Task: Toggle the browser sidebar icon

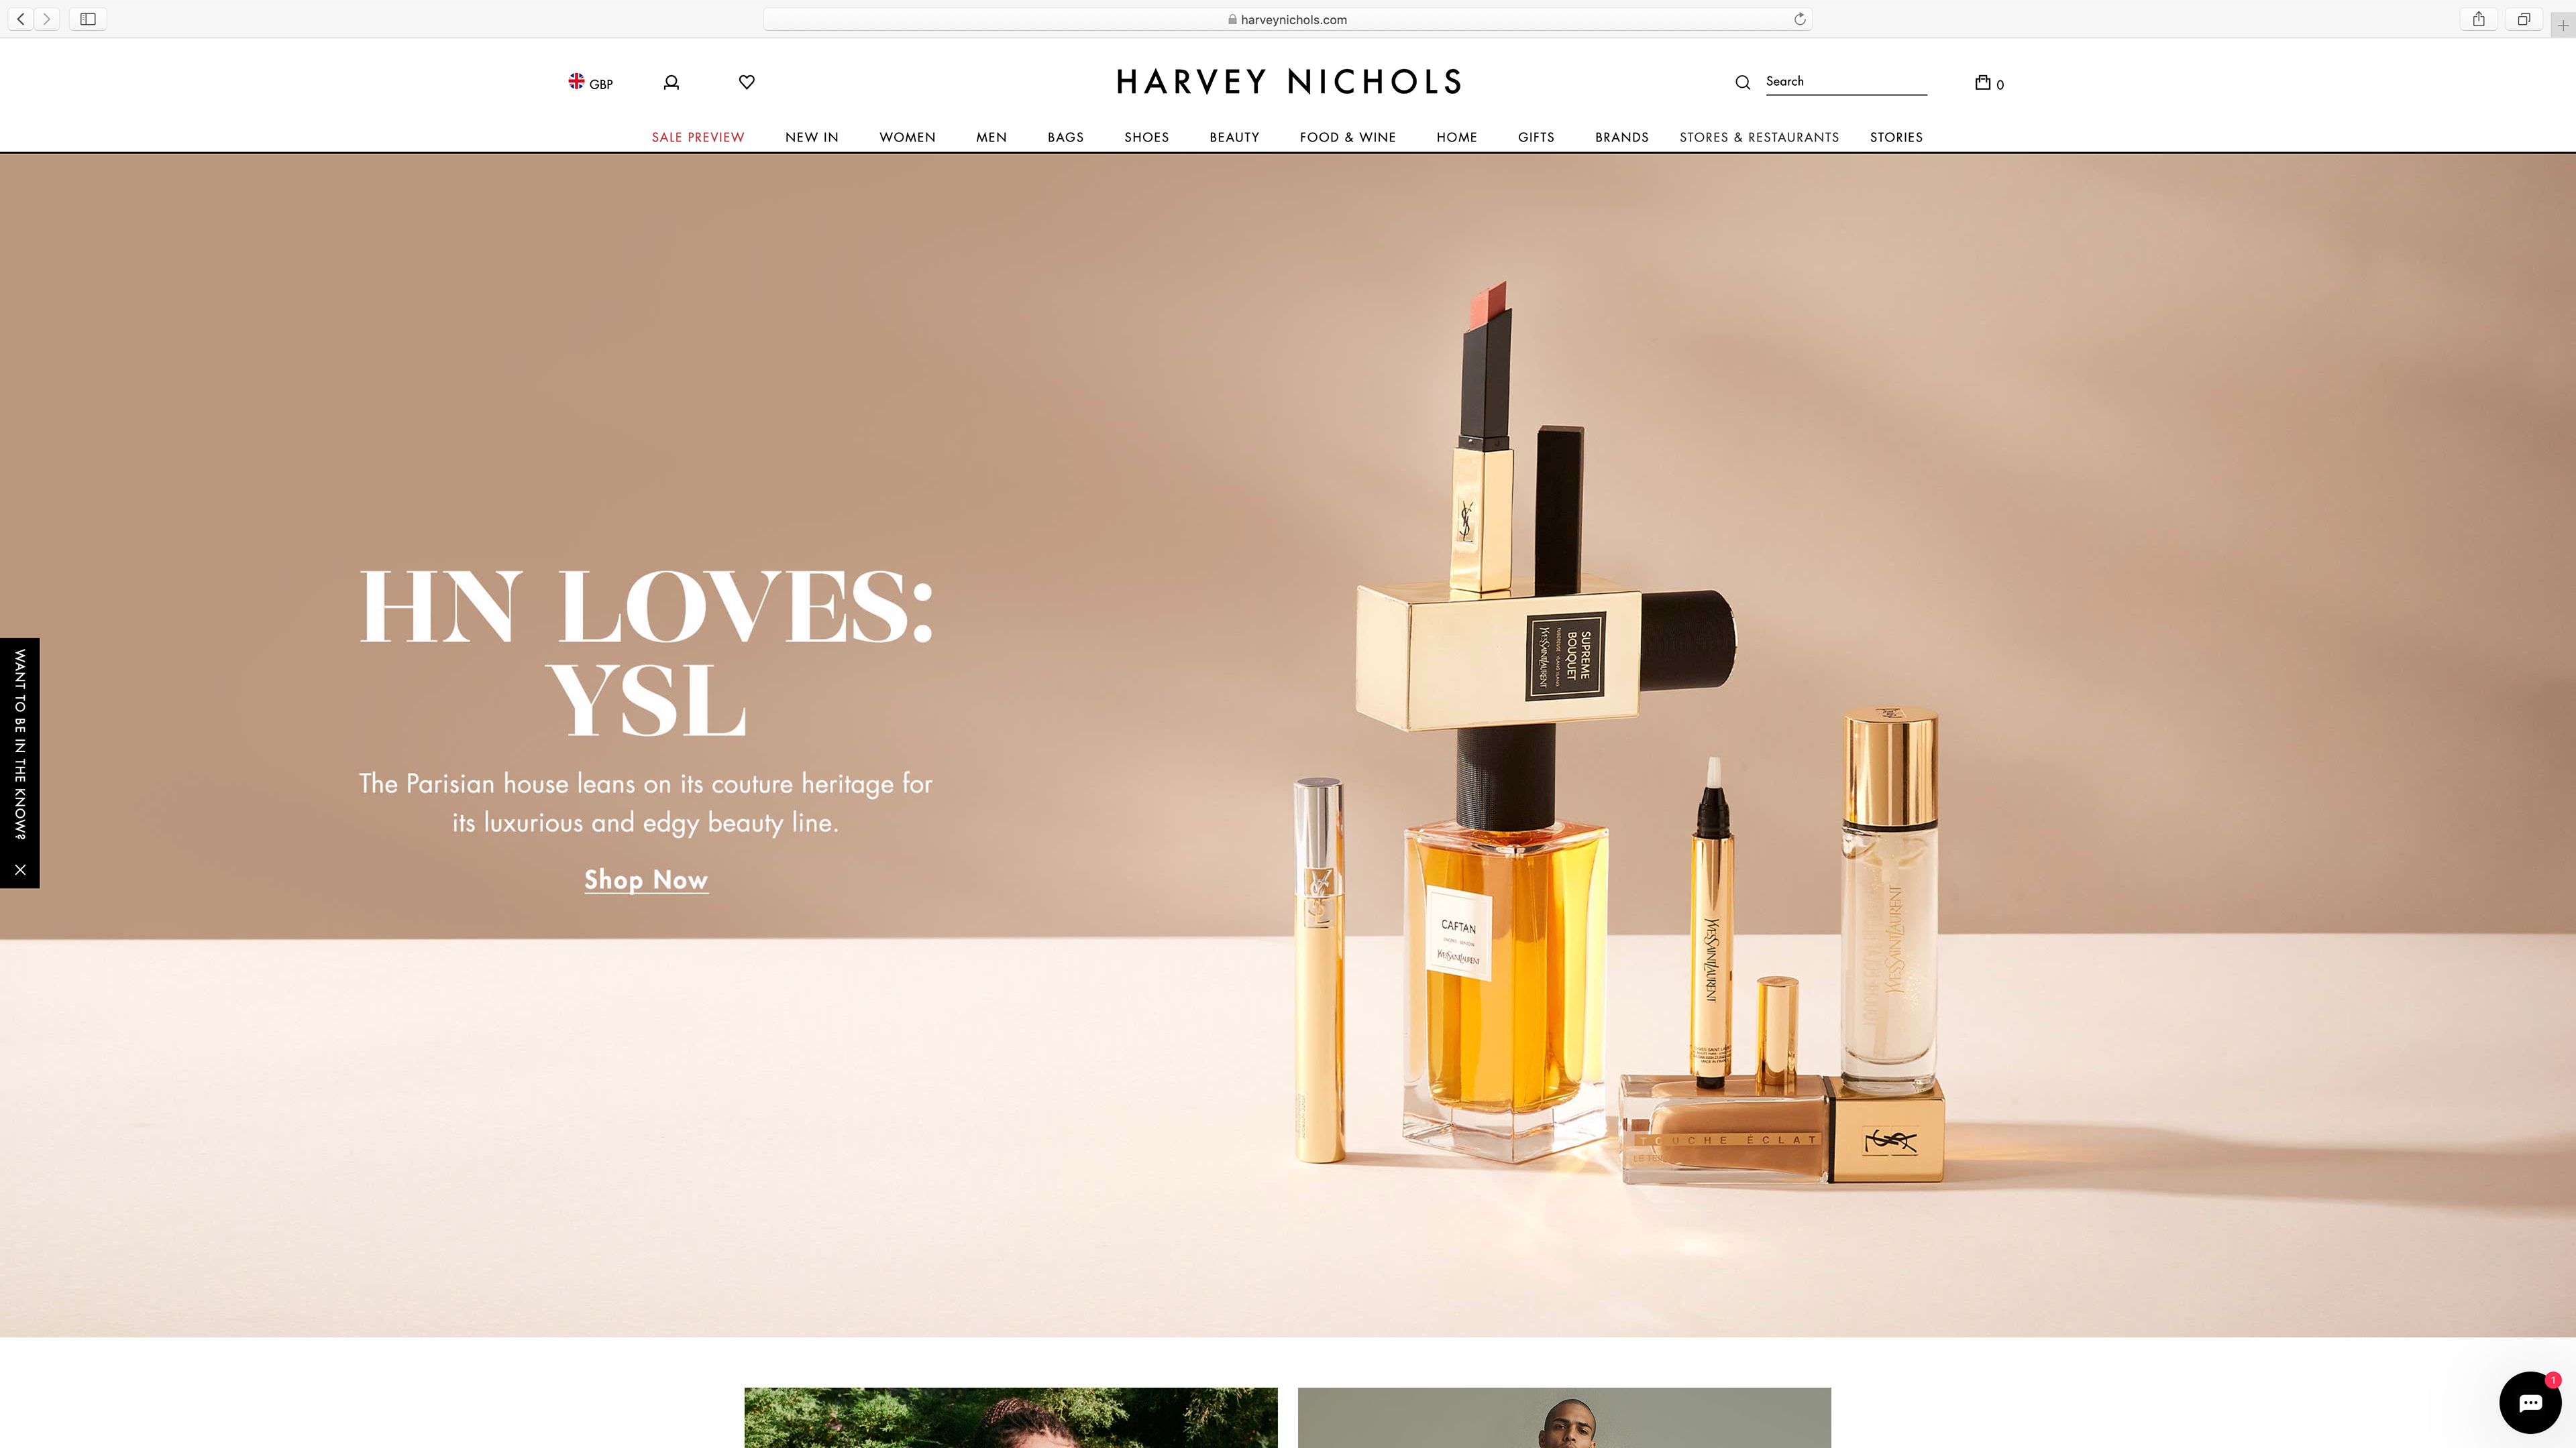Action: pos(88,19)
